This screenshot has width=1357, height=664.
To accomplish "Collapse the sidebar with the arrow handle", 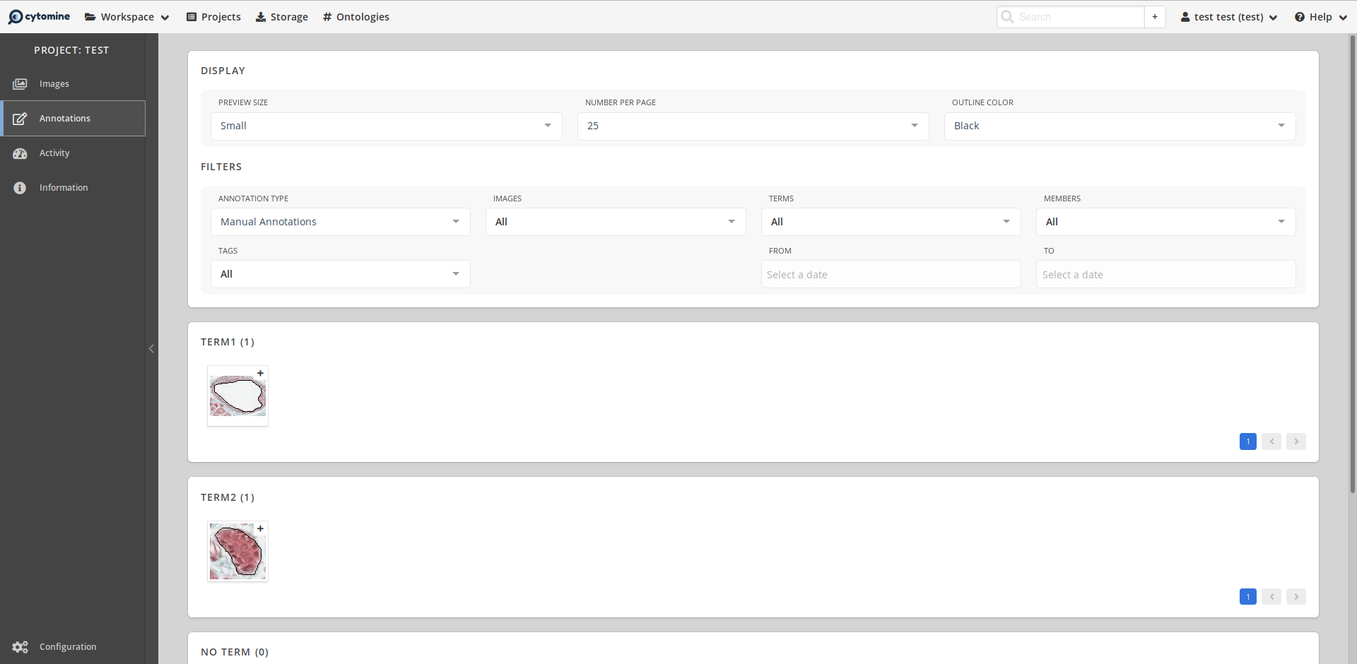I will point(151,348).
